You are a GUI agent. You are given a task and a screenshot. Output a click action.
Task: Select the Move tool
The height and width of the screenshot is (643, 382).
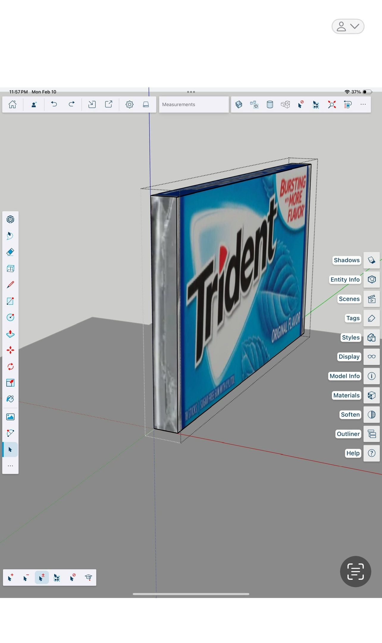tap(10, 350)
